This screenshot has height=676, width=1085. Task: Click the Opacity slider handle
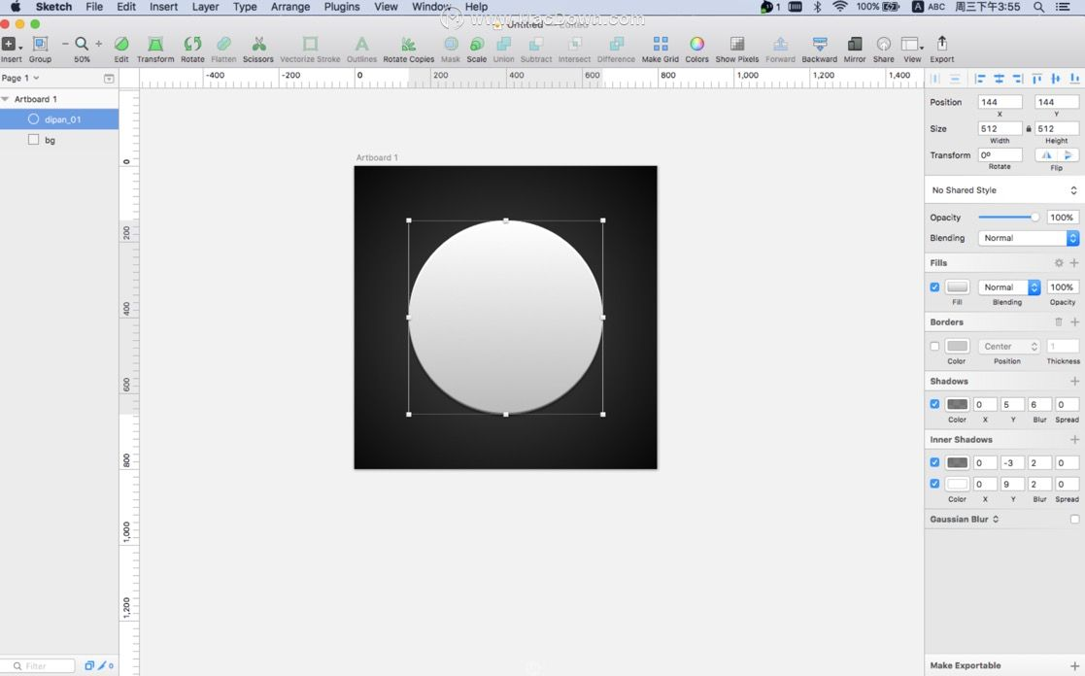[1034, 218]
